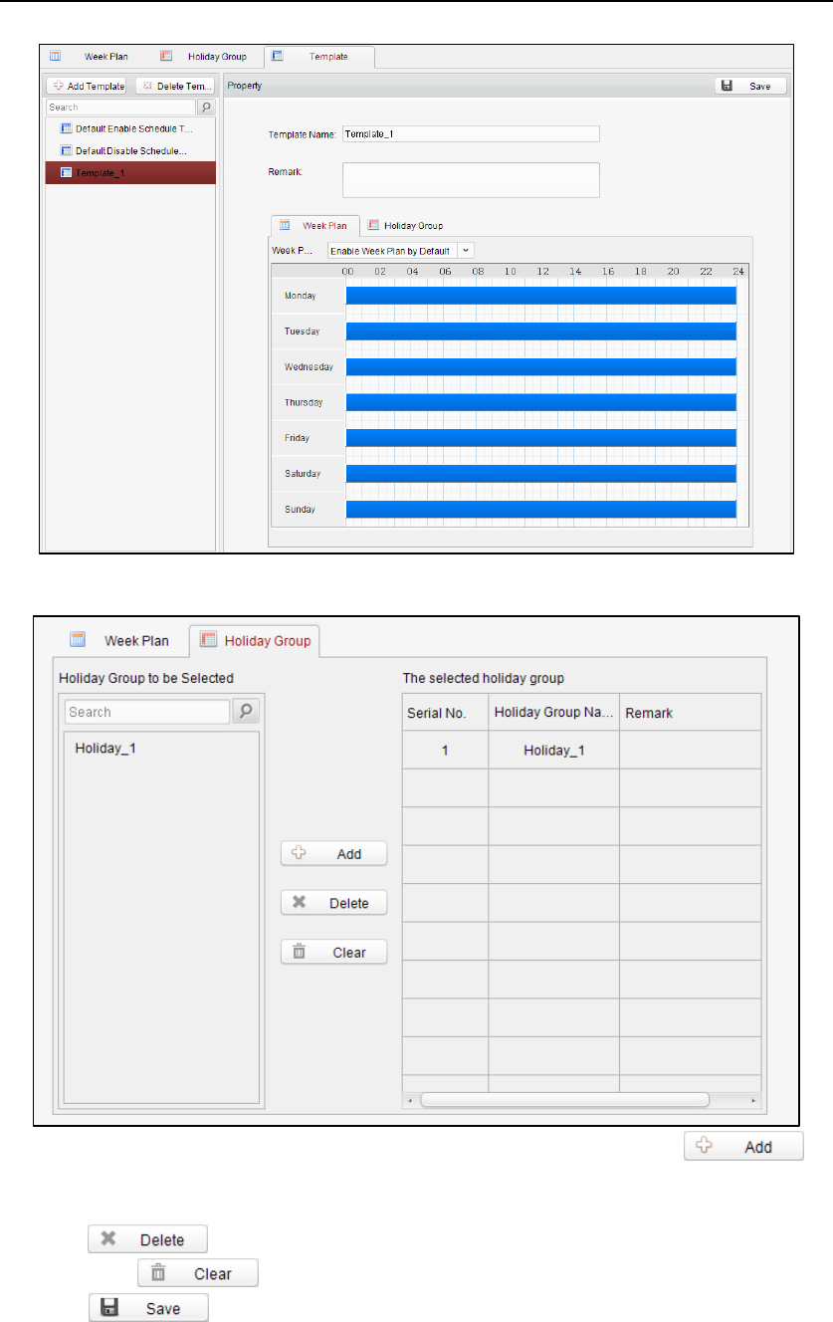The height and width of the screenshot is (1322, 833).
Task: Click Clear button between the holiday lists
Action: point(333,952)
